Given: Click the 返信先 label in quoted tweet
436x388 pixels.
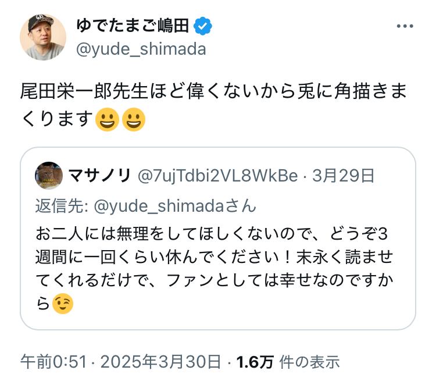Looking at the screenshot, I should (60, 206).
